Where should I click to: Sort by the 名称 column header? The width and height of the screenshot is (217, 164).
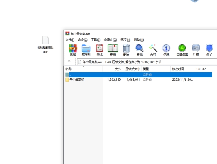click(x=83, y=69)
